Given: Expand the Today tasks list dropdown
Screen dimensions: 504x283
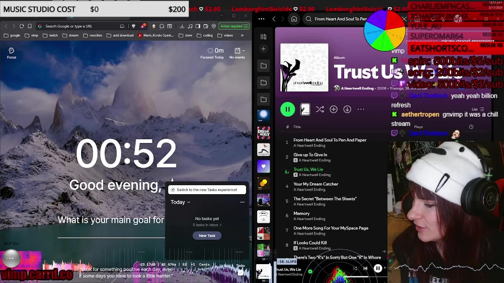Looking at the screenshot, I should [180, 202].
